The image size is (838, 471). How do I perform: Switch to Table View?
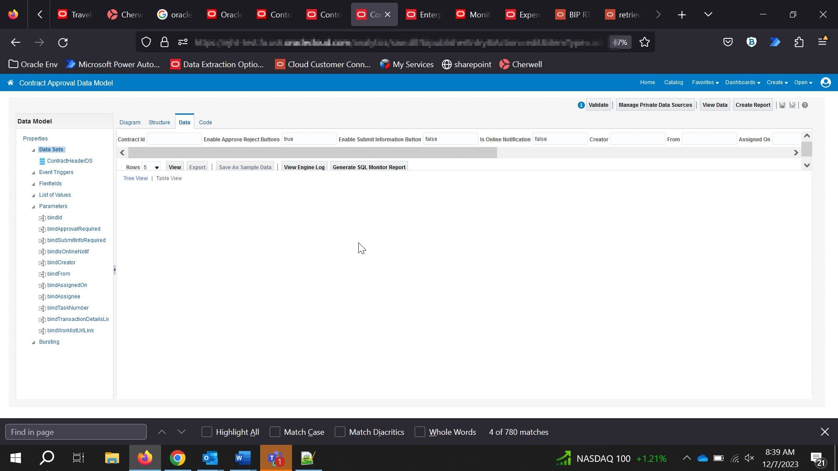pos(169,178)
